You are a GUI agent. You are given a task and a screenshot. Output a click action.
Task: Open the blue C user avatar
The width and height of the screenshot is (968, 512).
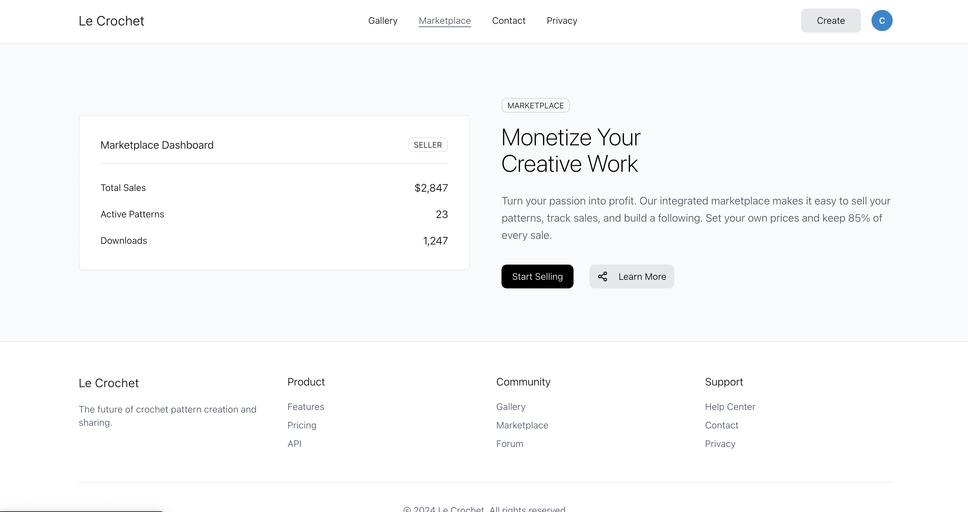pyautogui.click(x=881, y=21)
